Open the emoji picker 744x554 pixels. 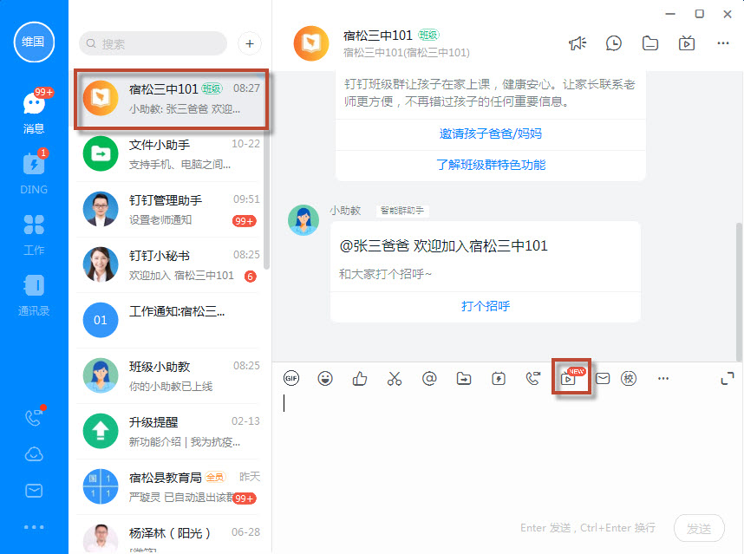[325, 379]
